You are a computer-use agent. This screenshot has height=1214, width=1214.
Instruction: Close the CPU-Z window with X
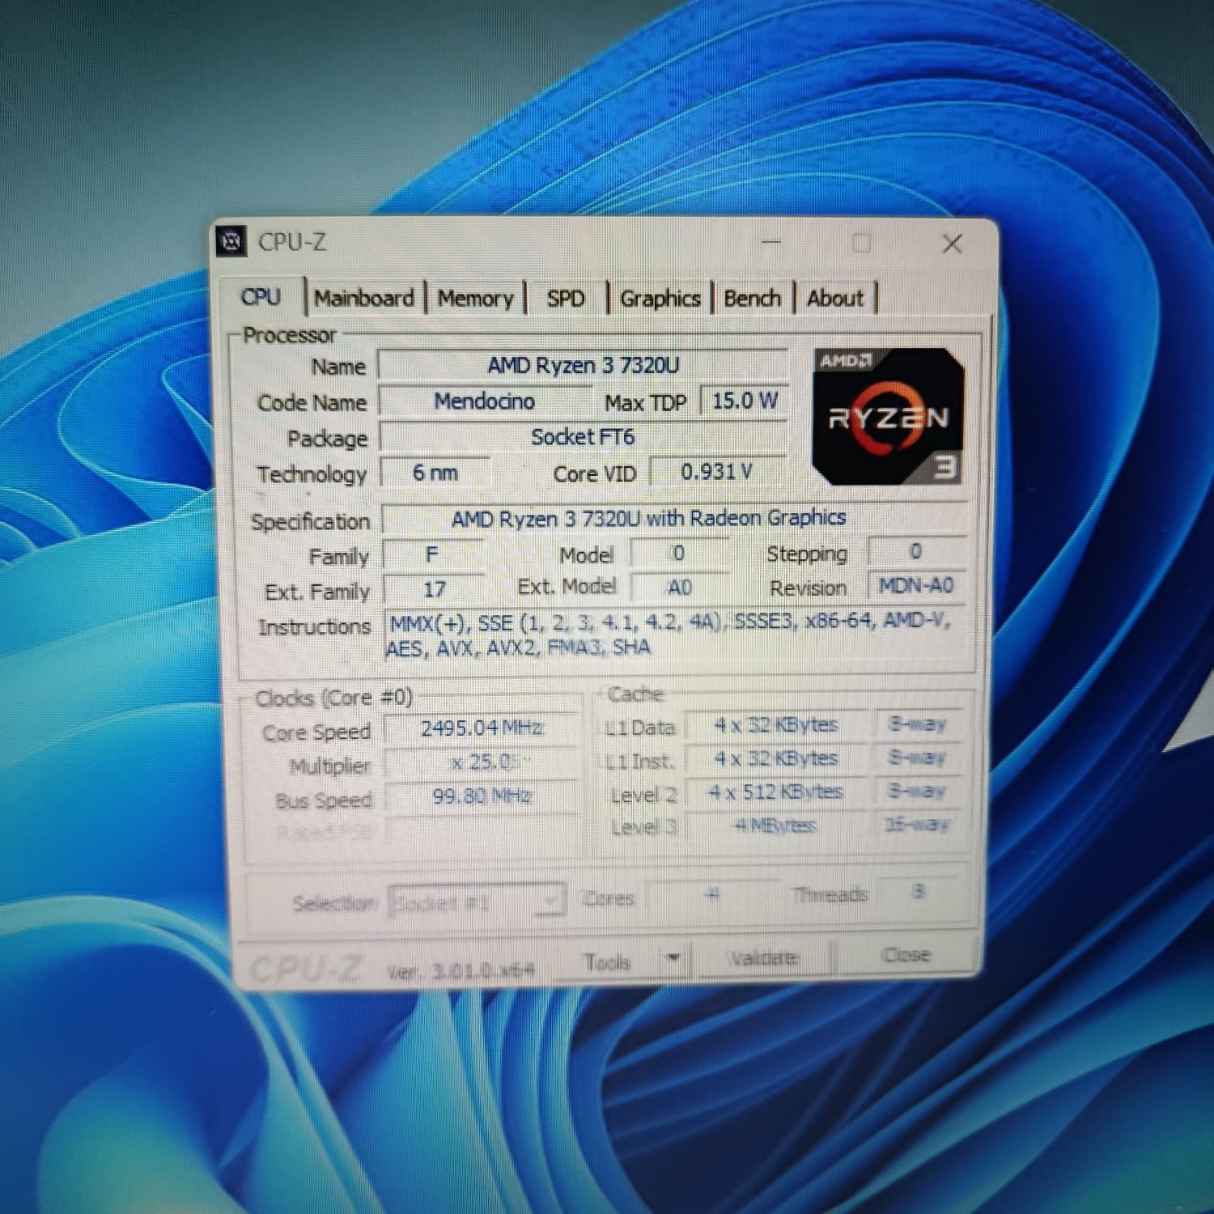pyautogui.click(x=952, y=244)
